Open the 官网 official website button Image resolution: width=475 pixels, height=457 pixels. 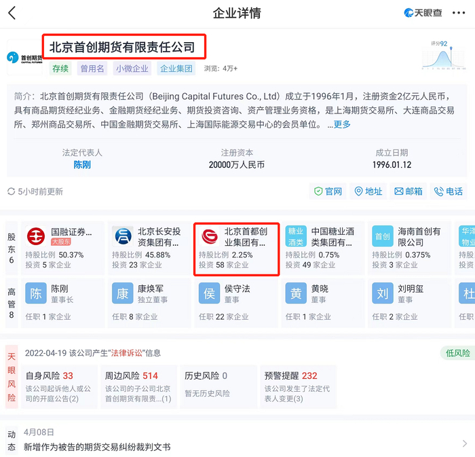(x=328, y=191)
